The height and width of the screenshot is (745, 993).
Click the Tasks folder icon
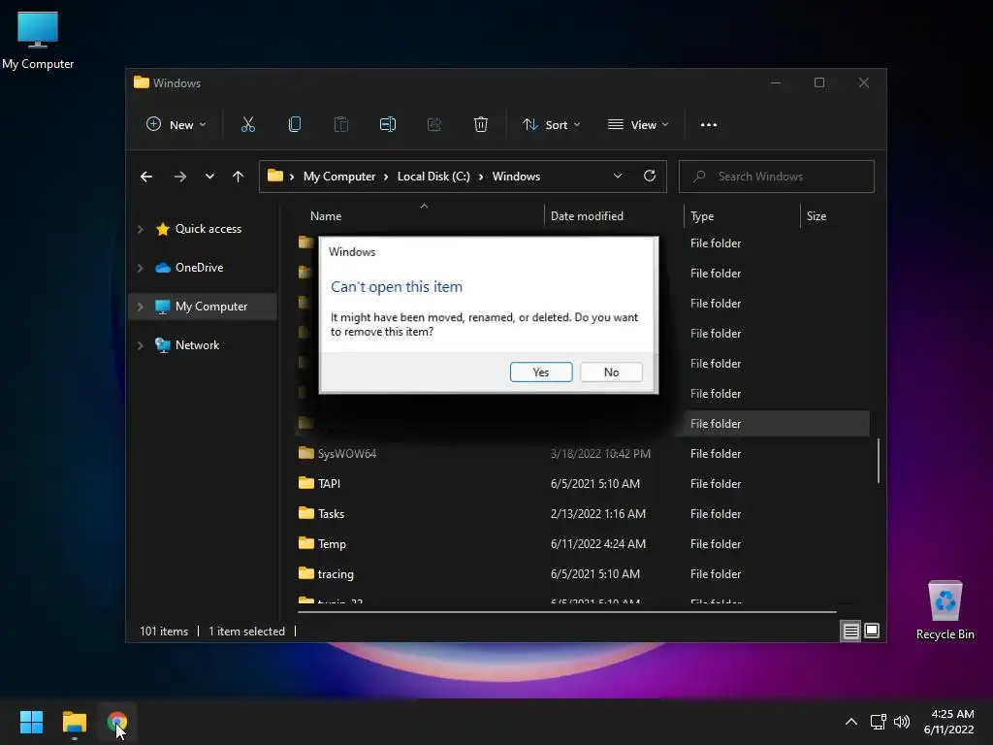[x=305, y=513]
